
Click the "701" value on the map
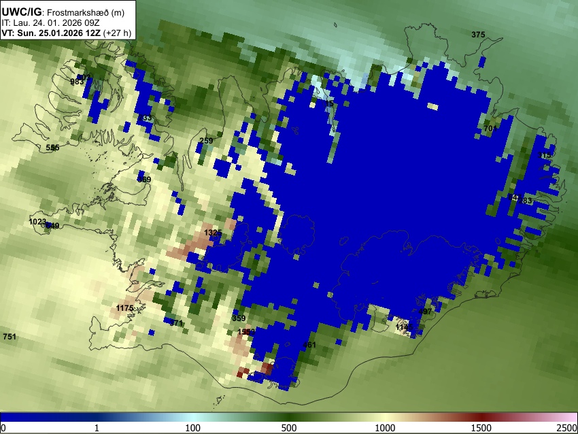(x=490, y=129)
